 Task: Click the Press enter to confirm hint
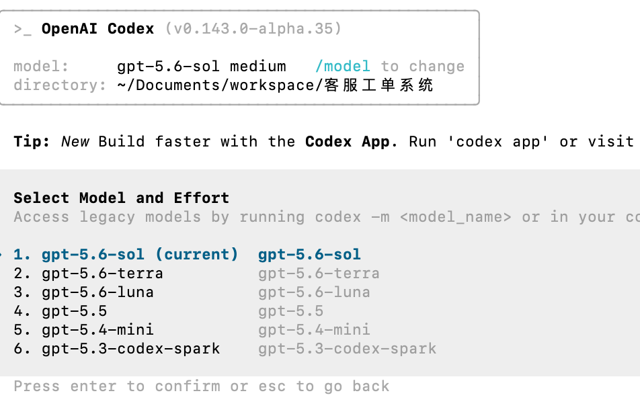pyautogui.click(x=202, y=386)
